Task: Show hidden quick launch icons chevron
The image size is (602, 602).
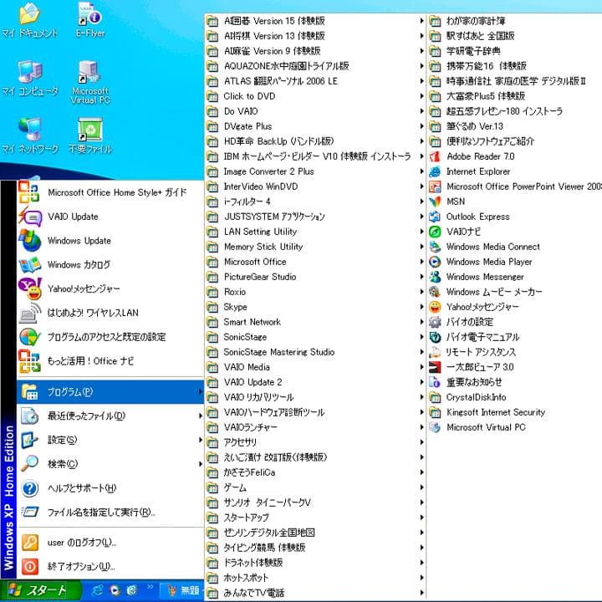Action: tap(150, 587)
